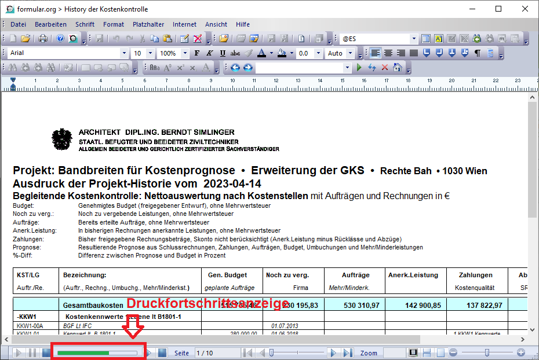Open the Arial font name dropdown
The image size is (539, 360).
click(x=123, y=53)
